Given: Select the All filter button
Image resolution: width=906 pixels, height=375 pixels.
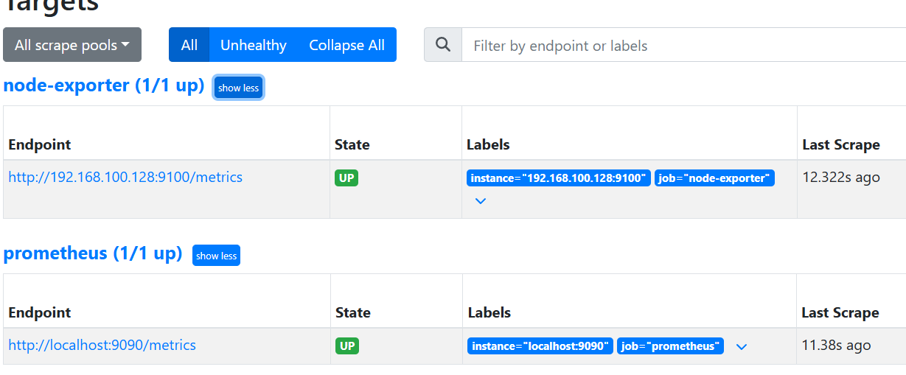Looking at the screenshot, I should tap(189, 45).
